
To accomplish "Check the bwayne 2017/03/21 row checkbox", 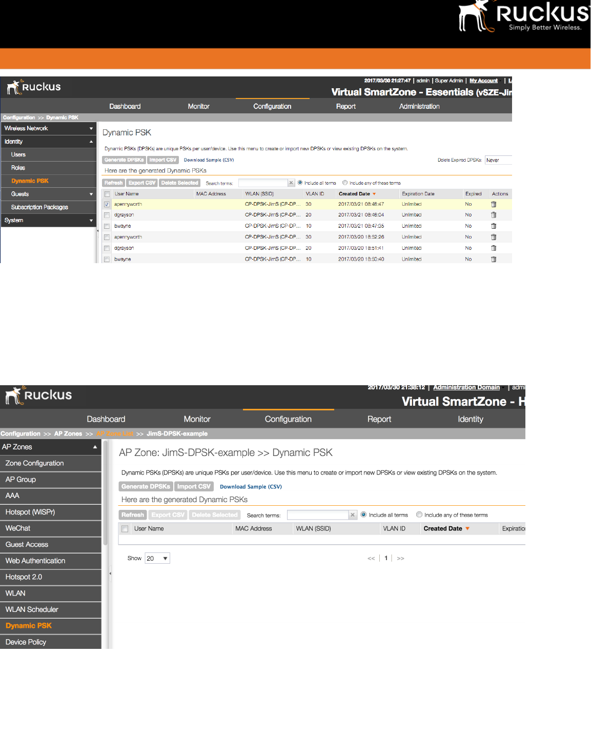I will pos(107,226).
